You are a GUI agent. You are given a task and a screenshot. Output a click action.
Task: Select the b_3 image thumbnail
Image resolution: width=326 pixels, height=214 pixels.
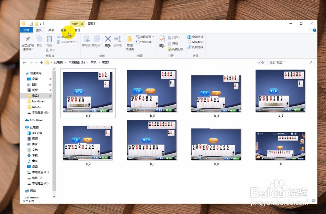coord(280,91)
